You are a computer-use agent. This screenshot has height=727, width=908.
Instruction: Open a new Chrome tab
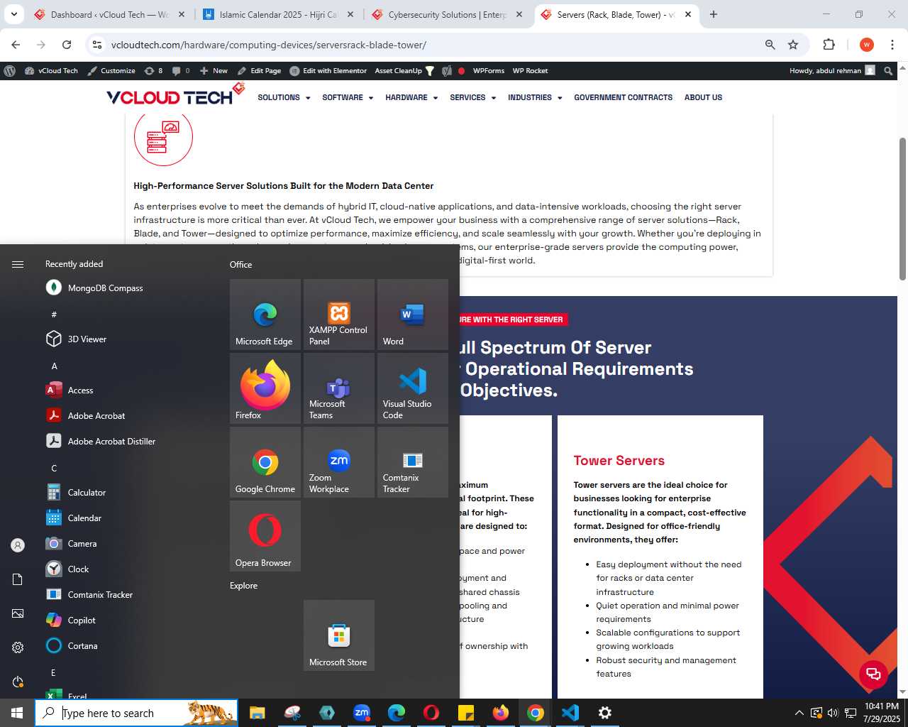(714, 14)
